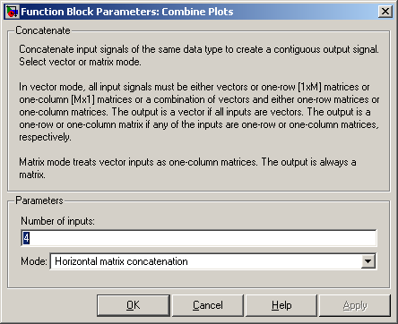Screen dimensions: 398x324
Task: Click the 'Mode:' label
Action: [34, 261]
